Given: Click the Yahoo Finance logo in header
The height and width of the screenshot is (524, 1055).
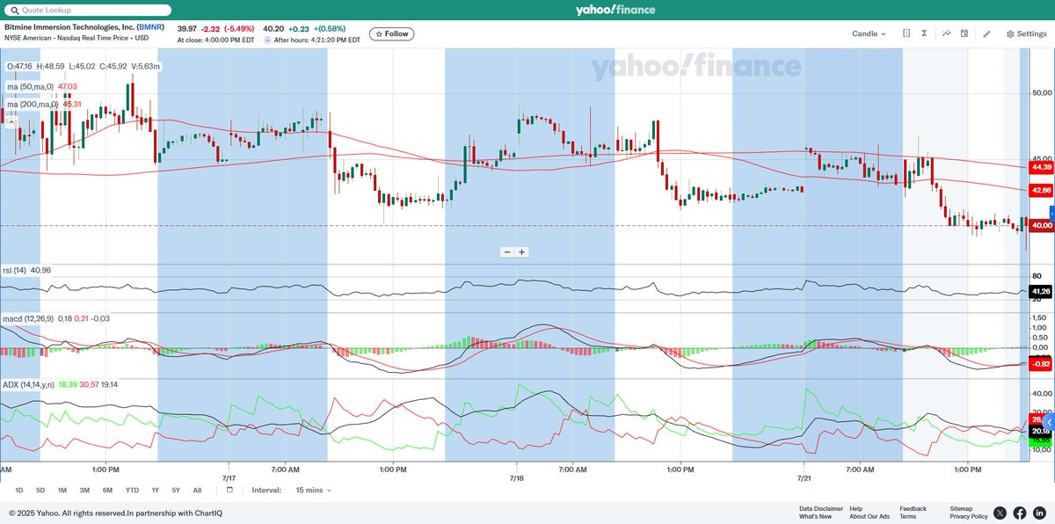Looking at the screenshot, I should click(614, 10).
